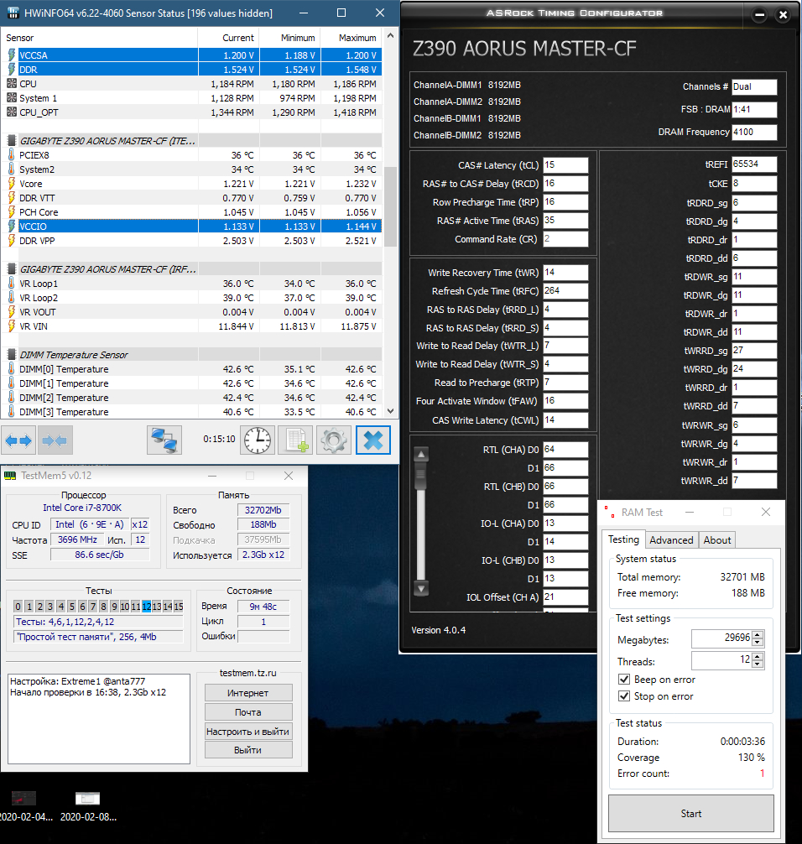This screenshot has height=844, width=802.
Task: Click the Vcore lightning bolt icon
Action: (11, 184)
